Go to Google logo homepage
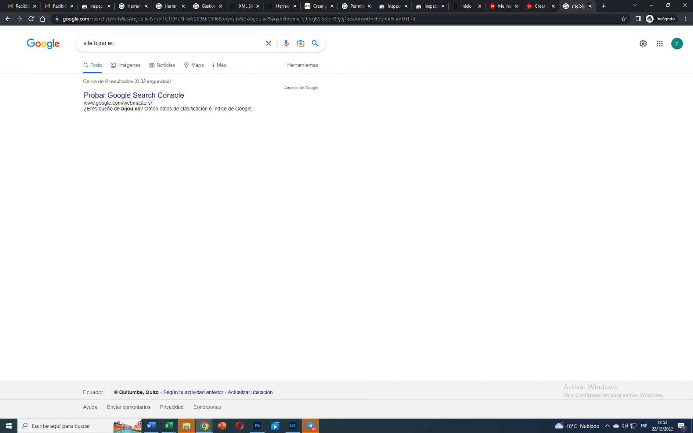The image size is (693, 433). 43,44
